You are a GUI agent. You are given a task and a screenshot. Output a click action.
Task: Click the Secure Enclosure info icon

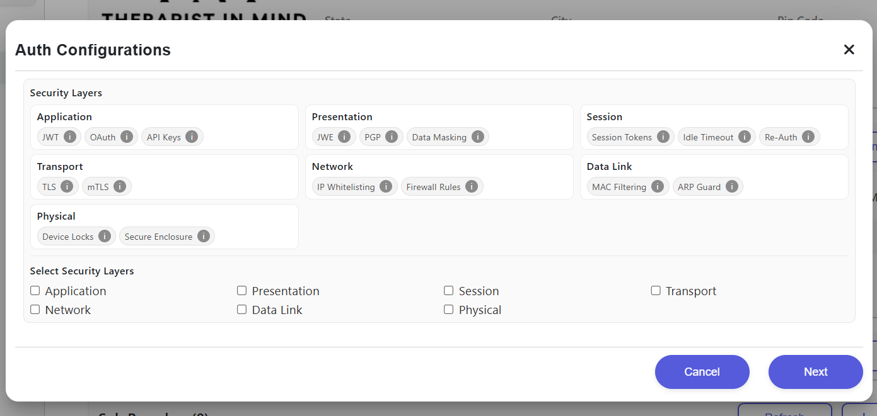[x=204, y=236]
